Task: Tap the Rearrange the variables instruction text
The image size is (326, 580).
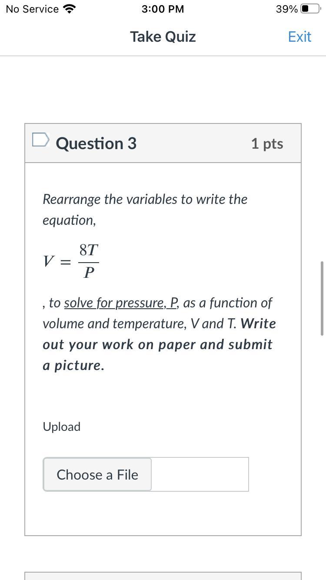Action: (x=145, y=210)
